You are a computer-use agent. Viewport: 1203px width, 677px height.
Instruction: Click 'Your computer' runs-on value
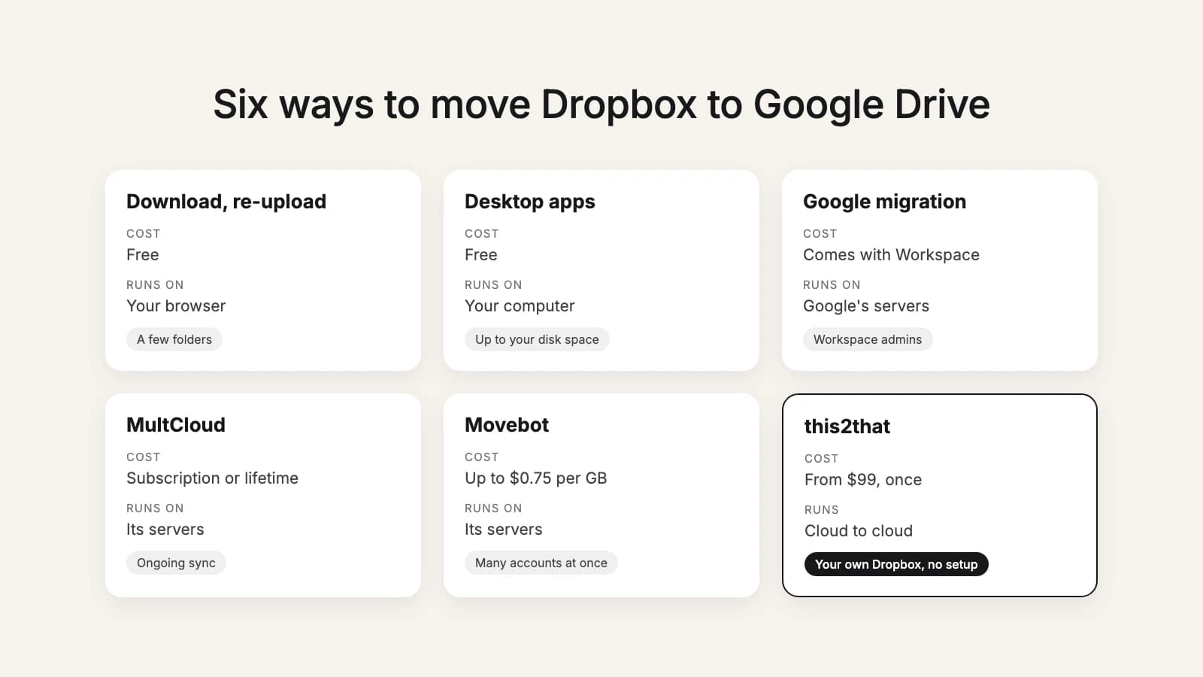[520, 306]
